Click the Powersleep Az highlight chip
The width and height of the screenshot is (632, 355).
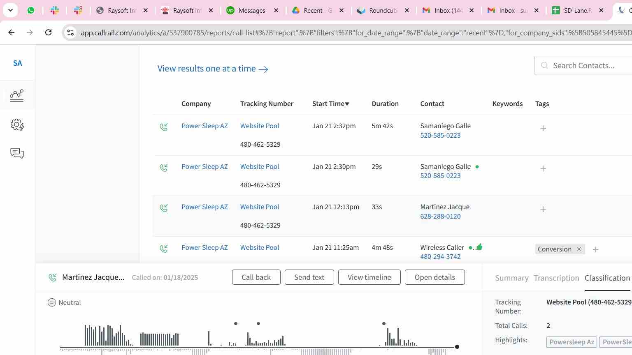click(572, 342)
